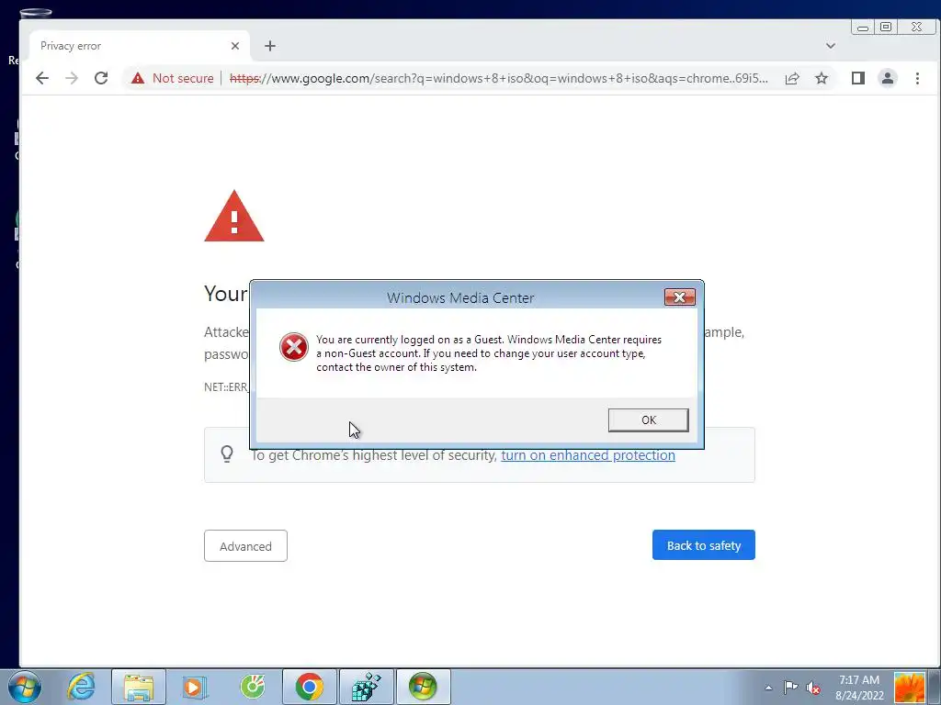Viewport: 941px width, 705px height.
Task: Click the Guest account error message text
Action: (x=489, y=353)
